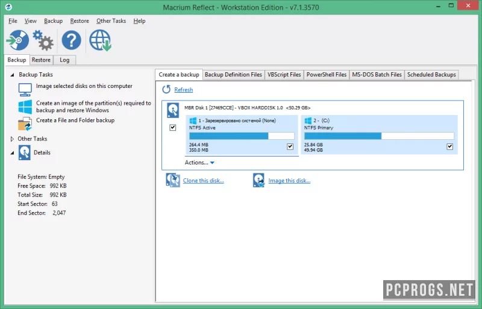Click the 264.4 MB used size text
This screenshot has height=309, width=482.
[199, 145]
